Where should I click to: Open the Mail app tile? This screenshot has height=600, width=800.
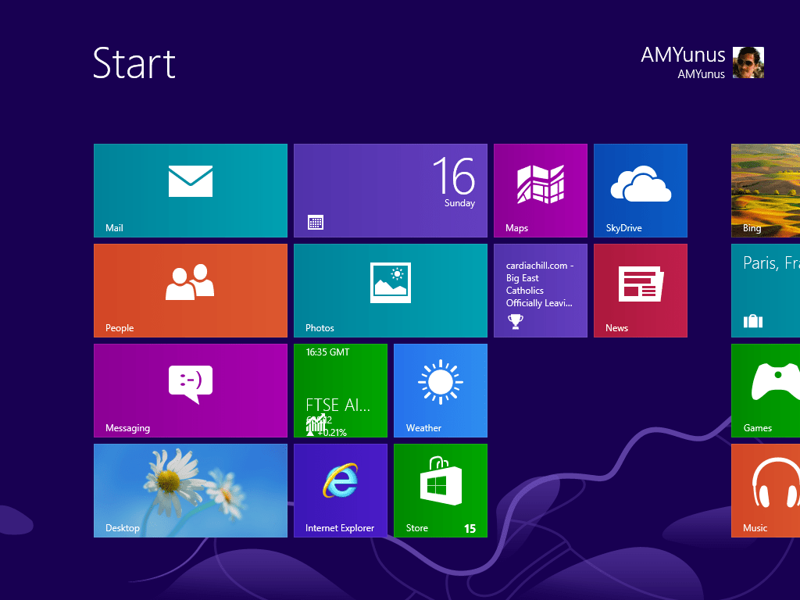click(190, 190)
